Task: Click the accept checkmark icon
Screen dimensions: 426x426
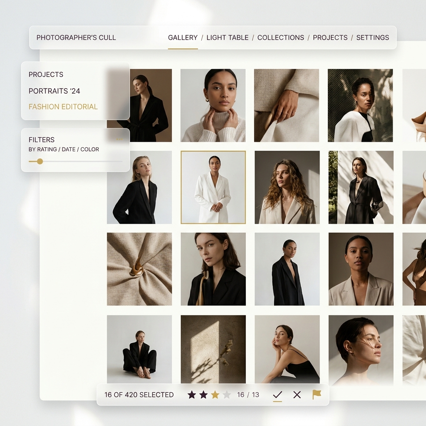Action: tap(277, 394)
